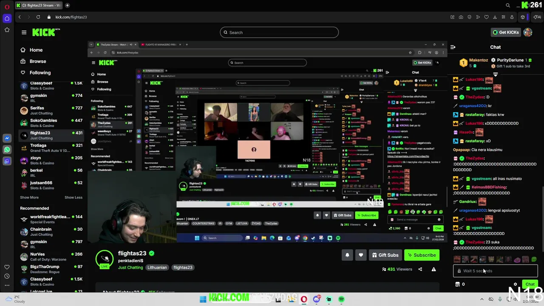Open NurVes recommended channel
This screenshot has height=306, width=544.
51,257
